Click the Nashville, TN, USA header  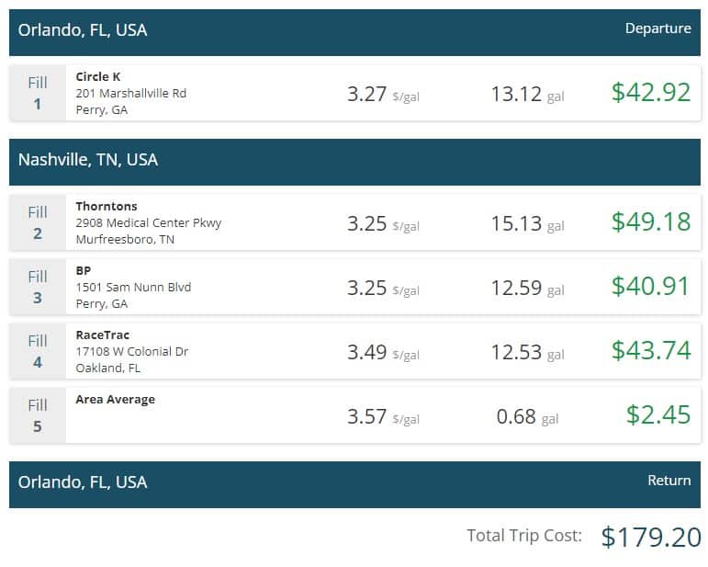coord(354,162)
